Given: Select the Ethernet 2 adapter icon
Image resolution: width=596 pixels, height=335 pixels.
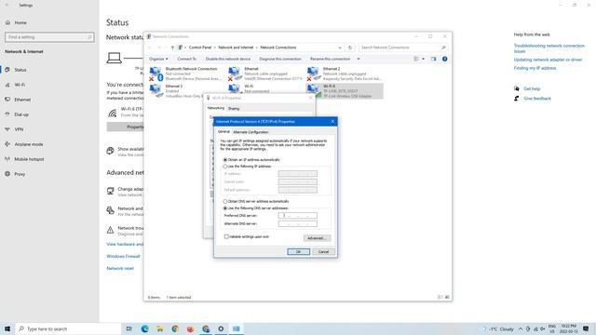Looking at the screenshot, I should pyautogui.click(x=314, y=74).
